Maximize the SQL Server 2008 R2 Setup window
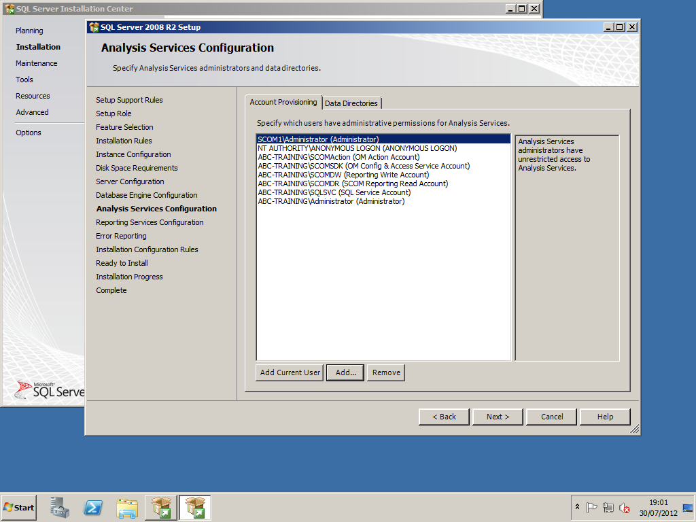Image resolution: width=696 pixels, height=522 pixels. point(620,27)
